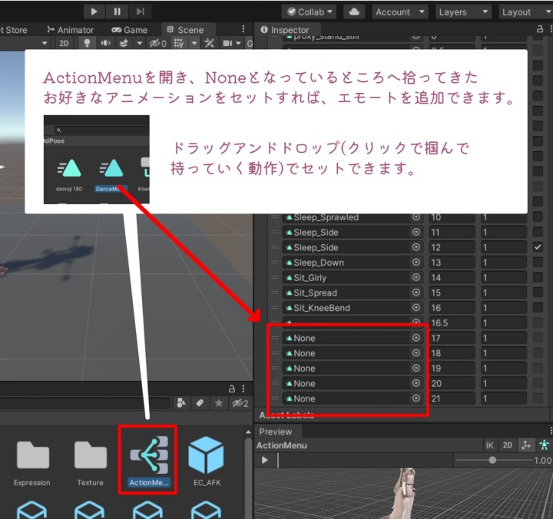This screenshot has width=553, height=519.
Task: Click the component tools wrench icon
Action: (209, 43)
